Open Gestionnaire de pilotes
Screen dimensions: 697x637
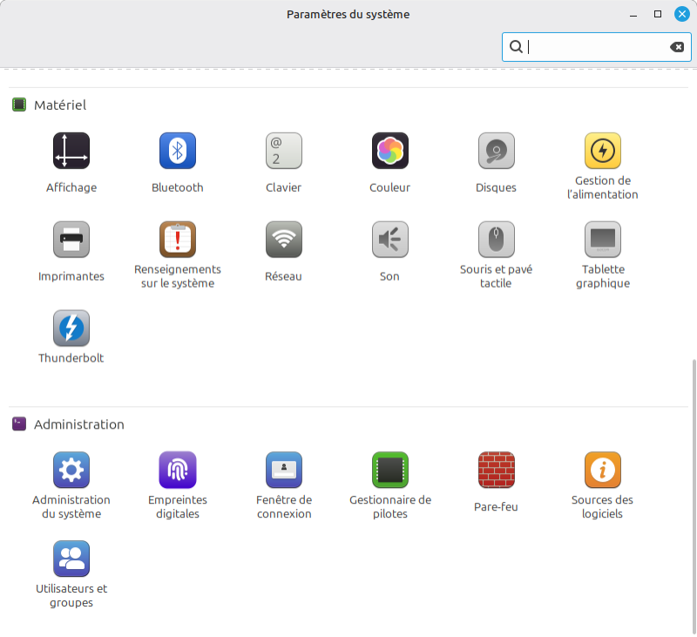pos(390,471)
